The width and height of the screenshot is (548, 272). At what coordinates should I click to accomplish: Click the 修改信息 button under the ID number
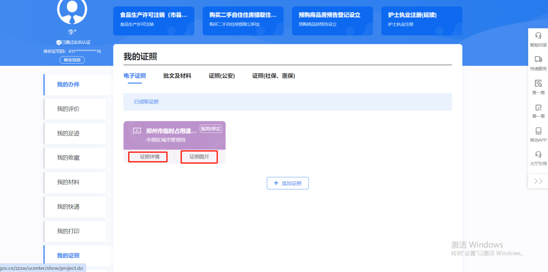pyautogui.click(x=72, y=59)
